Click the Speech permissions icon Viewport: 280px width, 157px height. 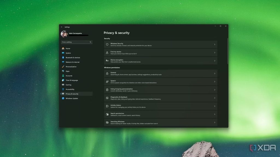pos(107,82)
